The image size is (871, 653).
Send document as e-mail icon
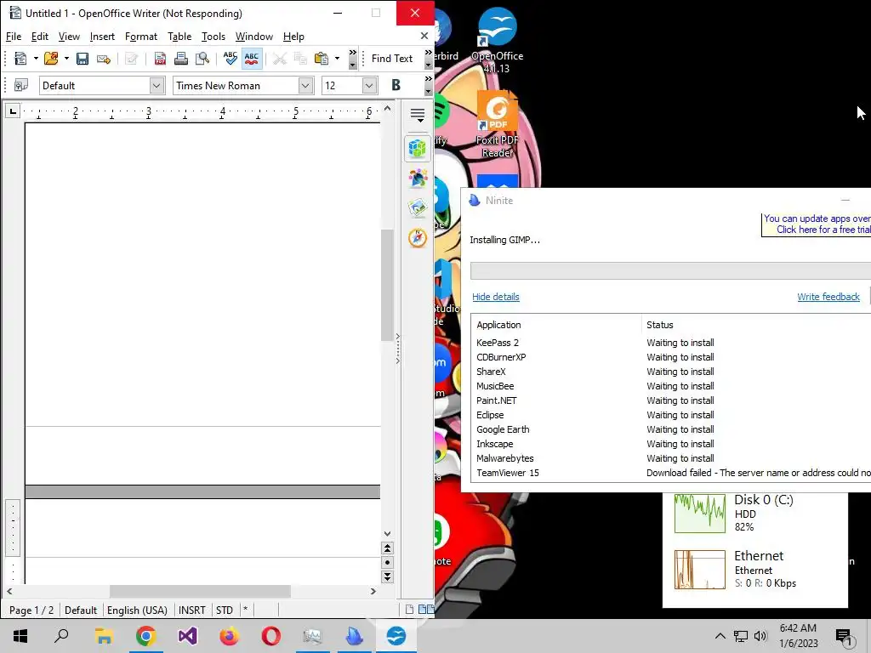[104, 59]
